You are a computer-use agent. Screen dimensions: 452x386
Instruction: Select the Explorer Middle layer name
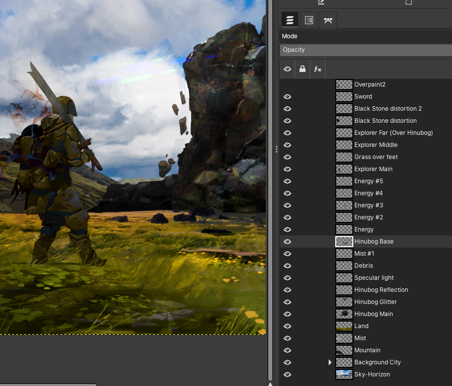coord(376,145)
